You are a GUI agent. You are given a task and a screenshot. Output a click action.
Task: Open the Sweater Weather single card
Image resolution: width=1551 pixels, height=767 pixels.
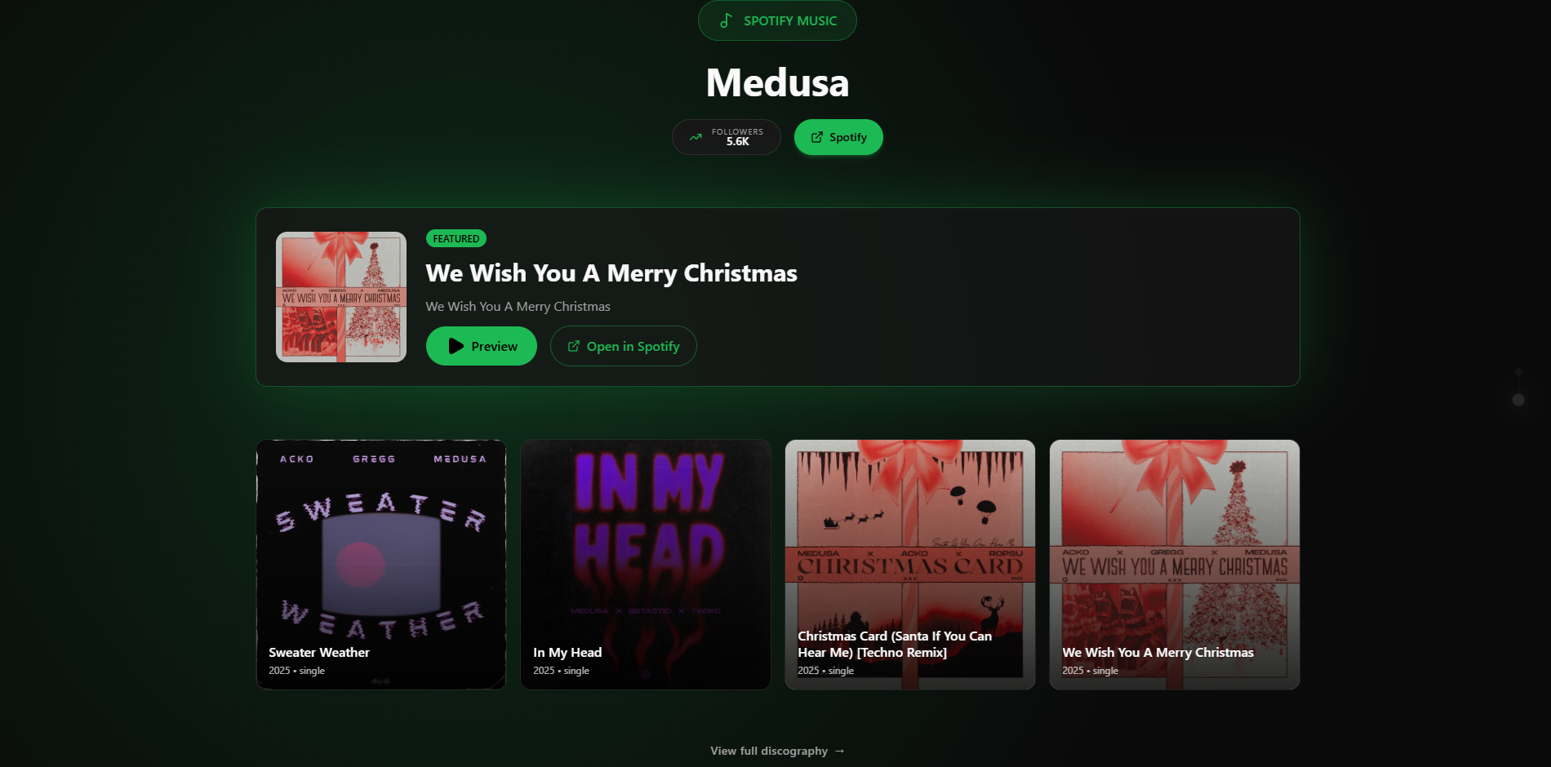[381, 565]
